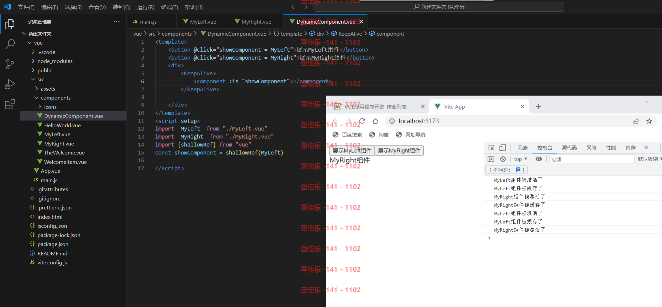Open the 网址导航 bookmark
This screenshot has height=307, width=662.
click(x=411, y=135)
